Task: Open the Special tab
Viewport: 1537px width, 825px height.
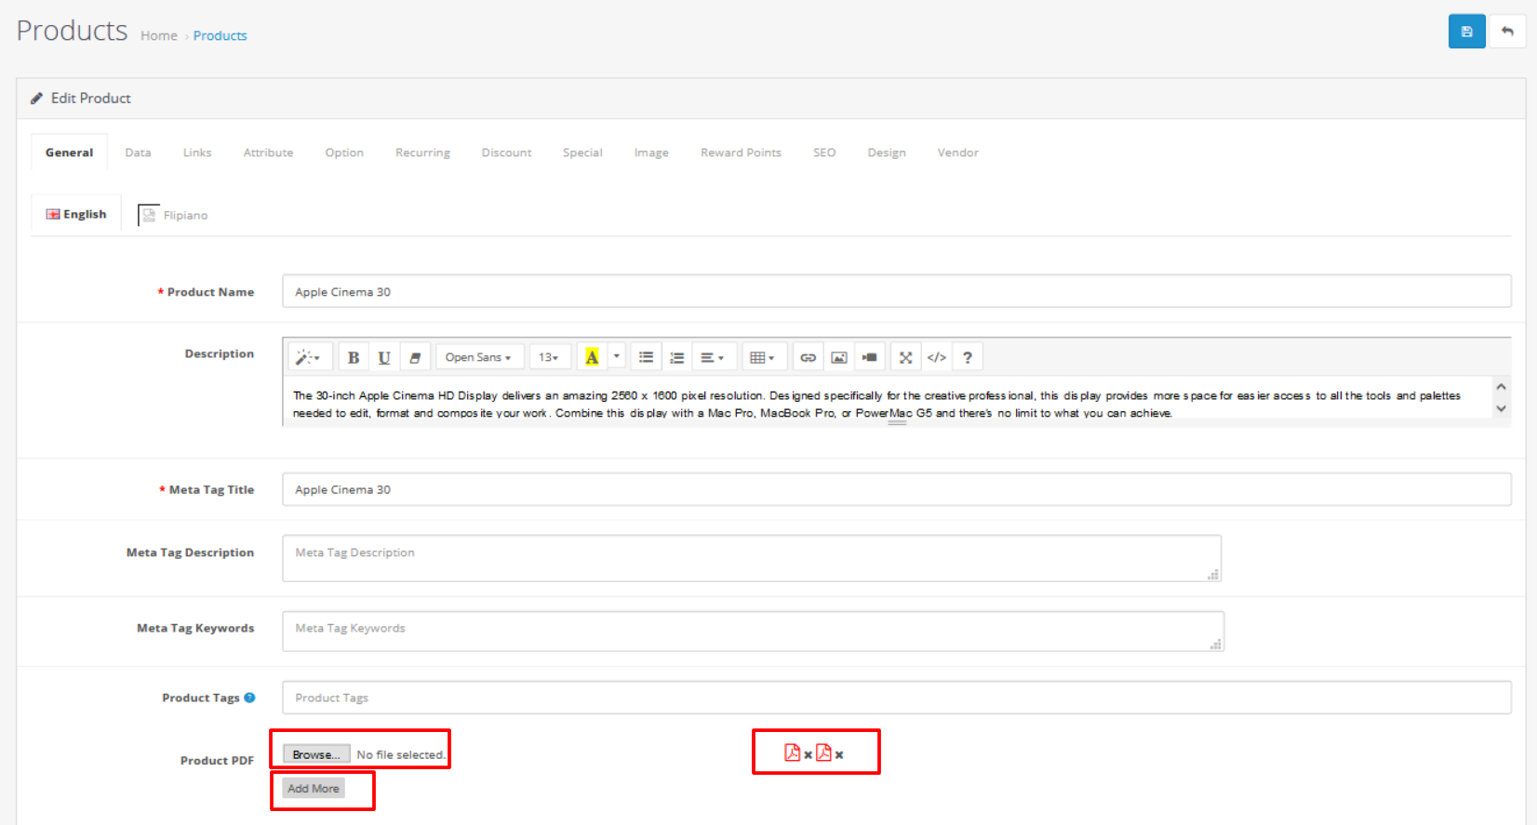Action: pyautogui.click(x=582, y=153)
